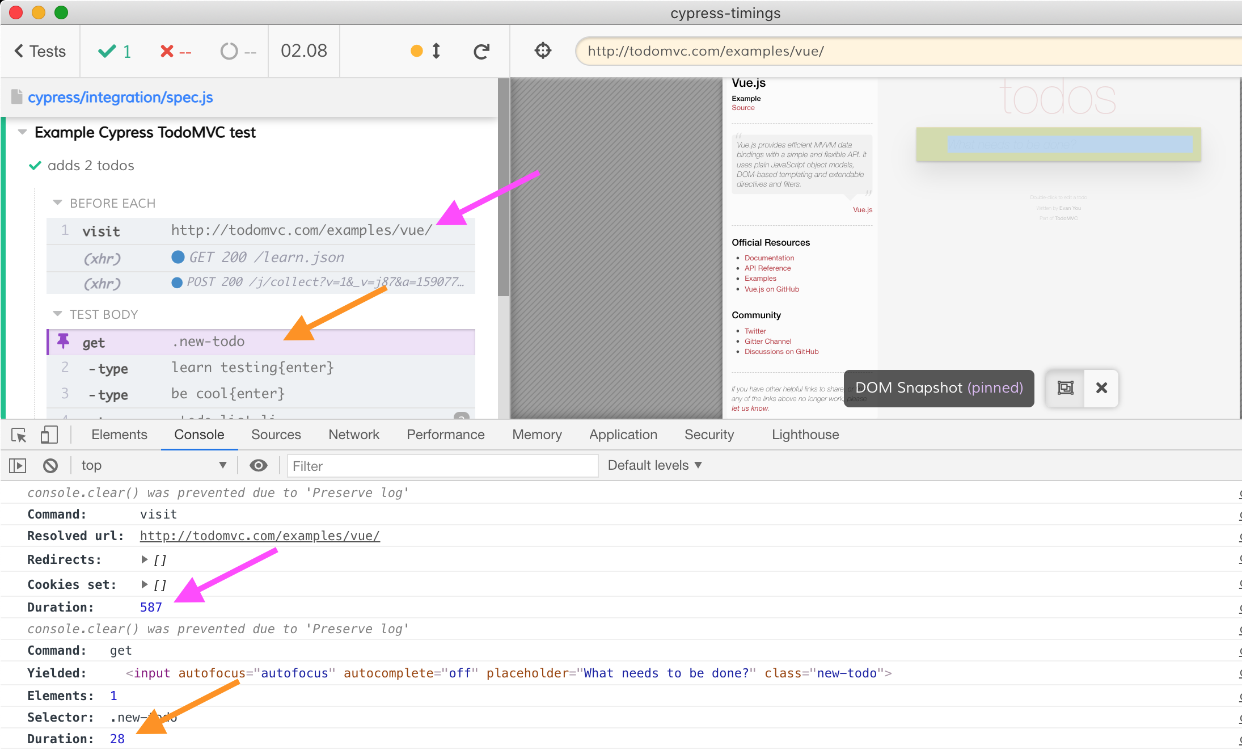Viewport: 1242px width, 750px height.
Task: Clear console with the ban icon
Action: [x=50, y=466]
